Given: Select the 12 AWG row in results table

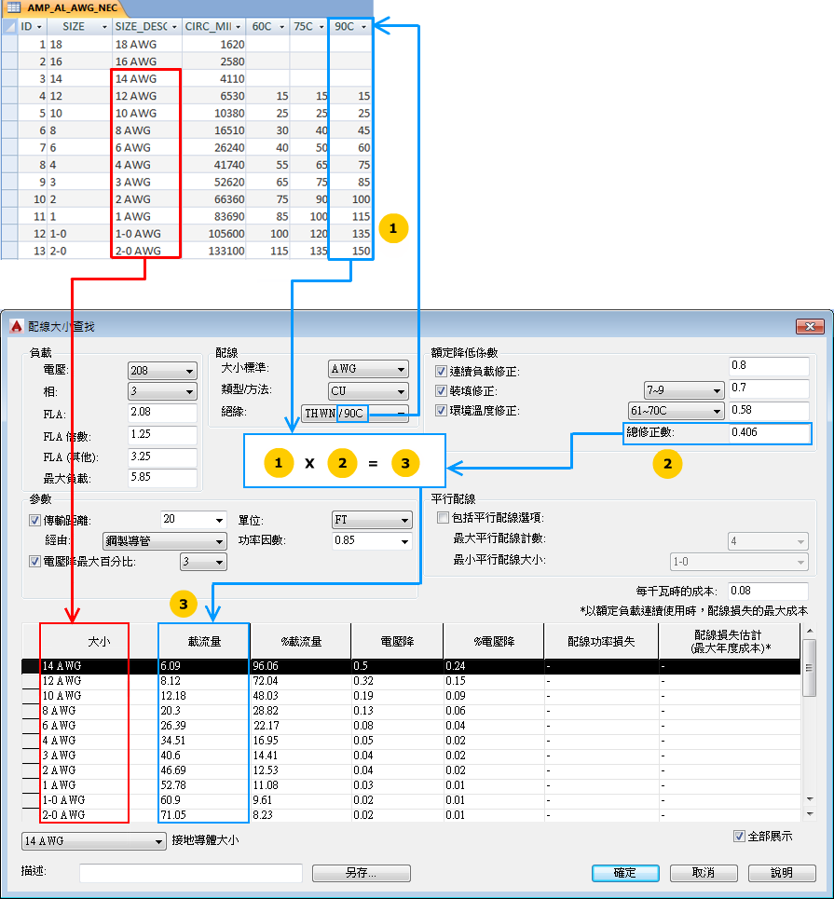Looking at the screenshot, I should 411,681.
